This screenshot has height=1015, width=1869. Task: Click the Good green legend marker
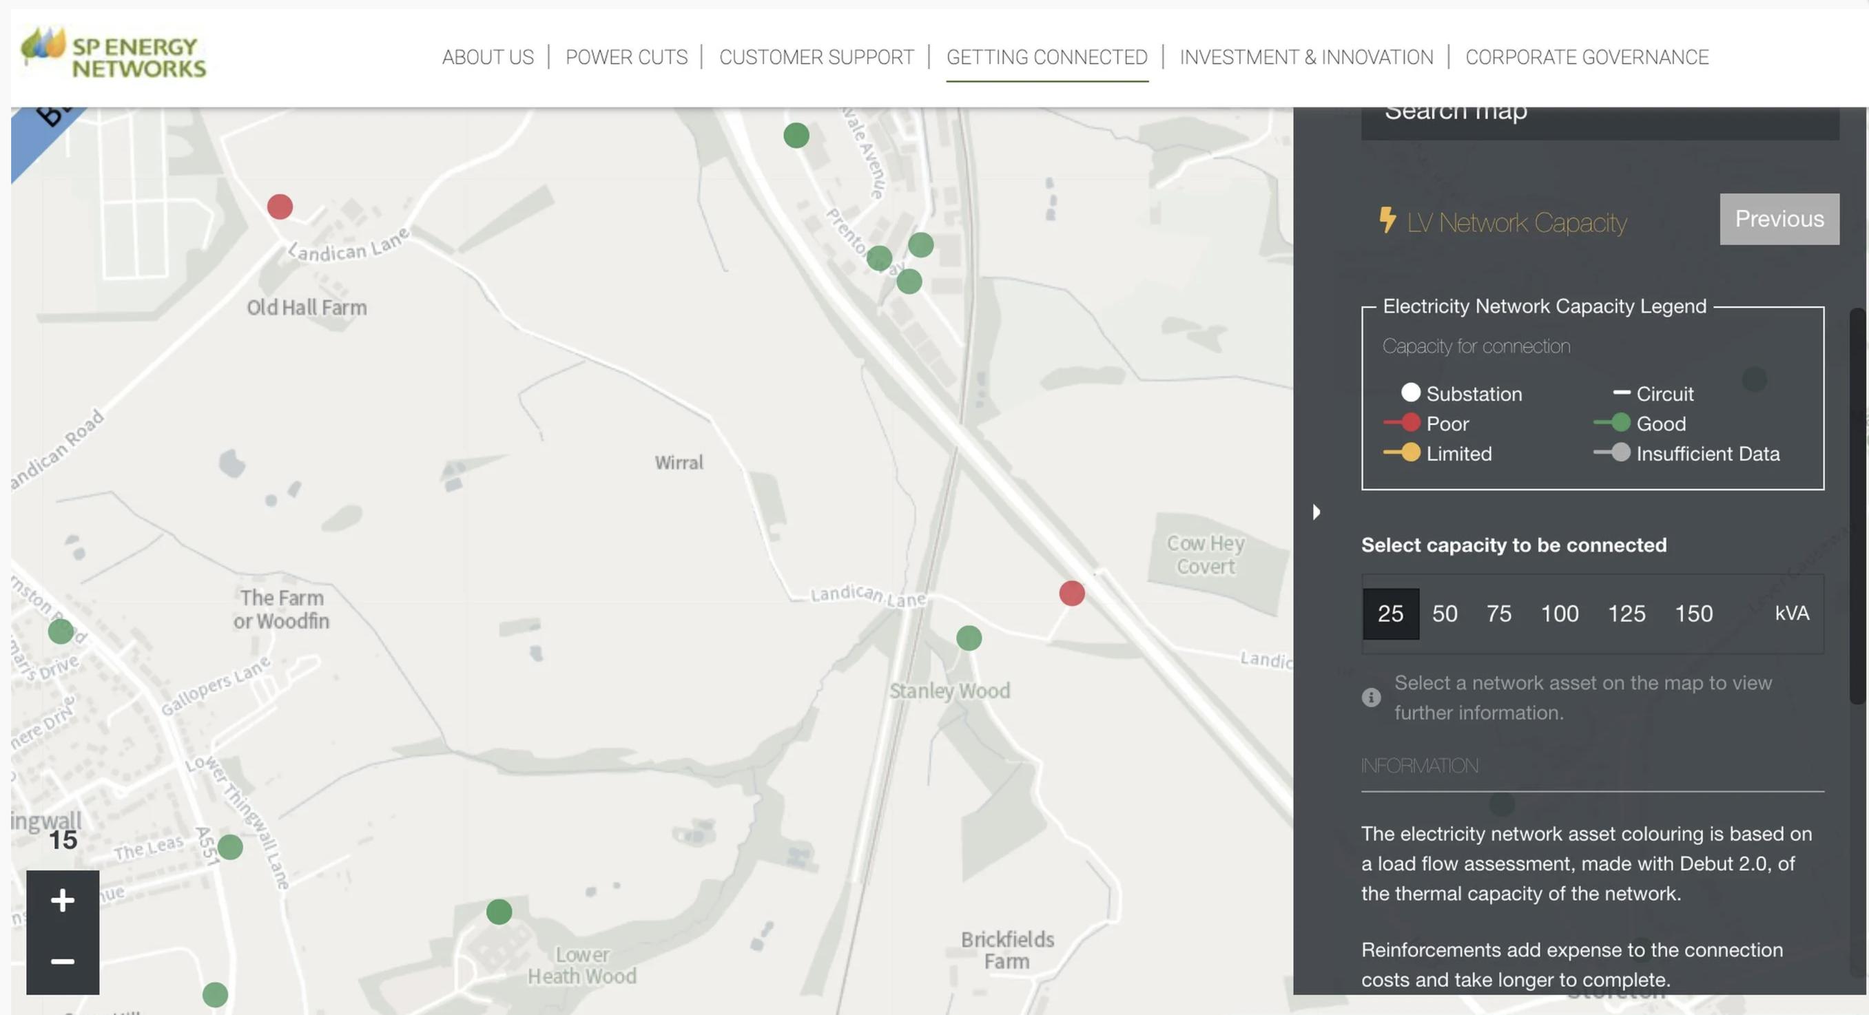click(x=1620, y=422)
